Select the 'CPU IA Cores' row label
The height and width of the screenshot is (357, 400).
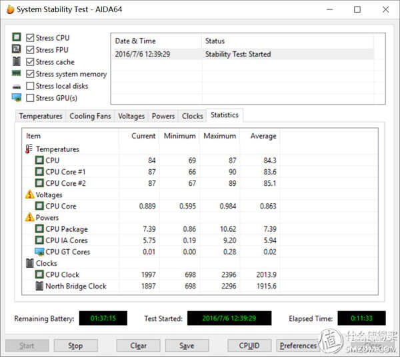[66, 240]
